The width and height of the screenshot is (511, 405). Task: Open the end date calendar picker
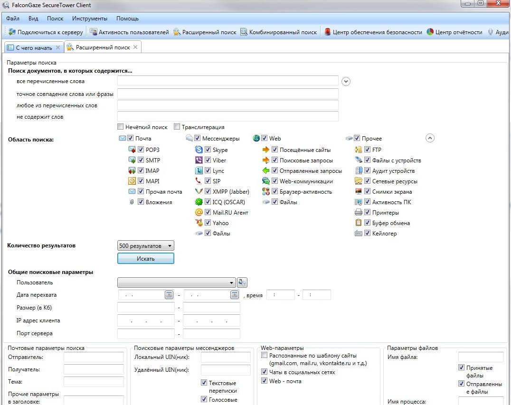pyautogui.click(x=235, y=295)
